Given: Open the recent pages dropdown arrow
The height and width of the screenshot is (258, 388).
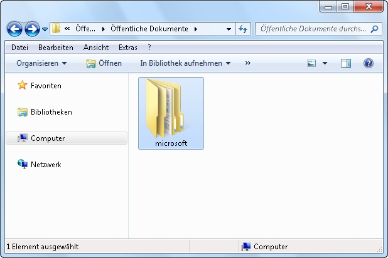Looking at the screenshot, I should coord(45,29).
